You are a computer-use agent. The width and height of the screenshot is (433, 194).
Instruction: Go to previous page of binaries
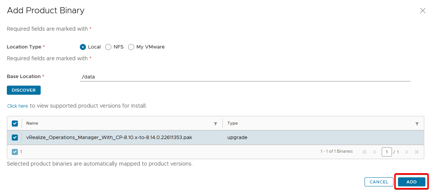[374, 152]
